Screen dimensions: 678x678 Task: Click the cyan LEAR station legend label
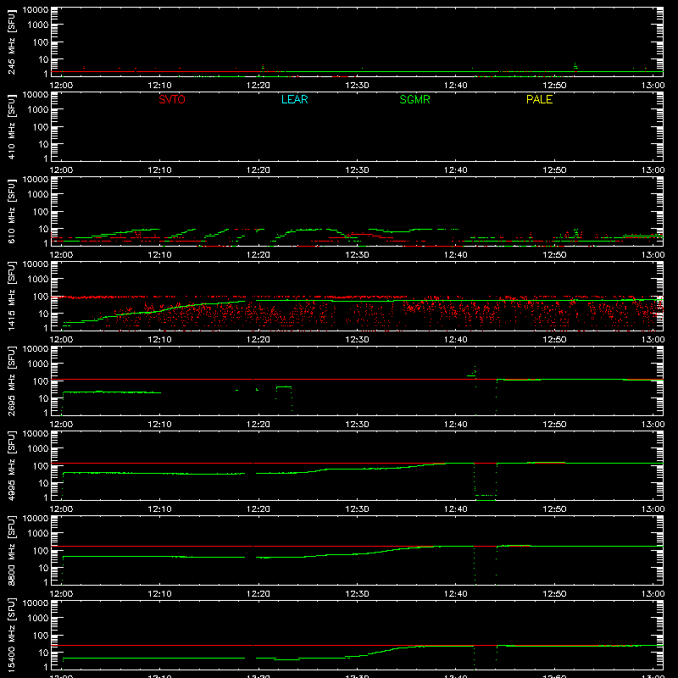[294, 99]
